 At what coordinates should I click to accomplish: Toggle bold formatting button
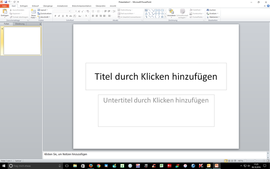coord(55,16)
